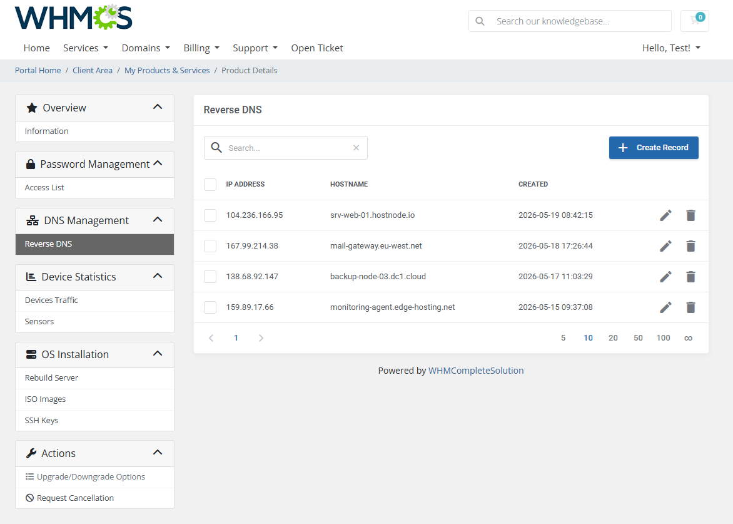733x524 pixels.
Task: Click the DNS Management network icon
Action: pos(33,220)
